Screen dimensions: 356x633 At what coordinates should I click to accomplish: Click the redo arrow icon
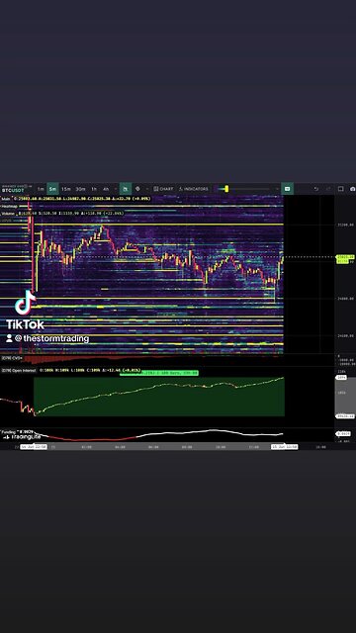click(328, 189)
